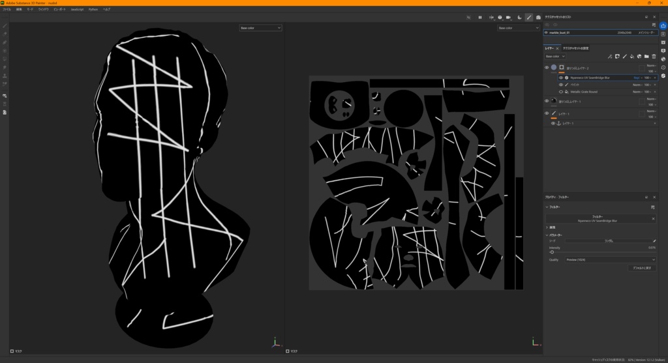Show the Metallic Grate Round effect
Screen dimensions: 668x363
[560, 92]
